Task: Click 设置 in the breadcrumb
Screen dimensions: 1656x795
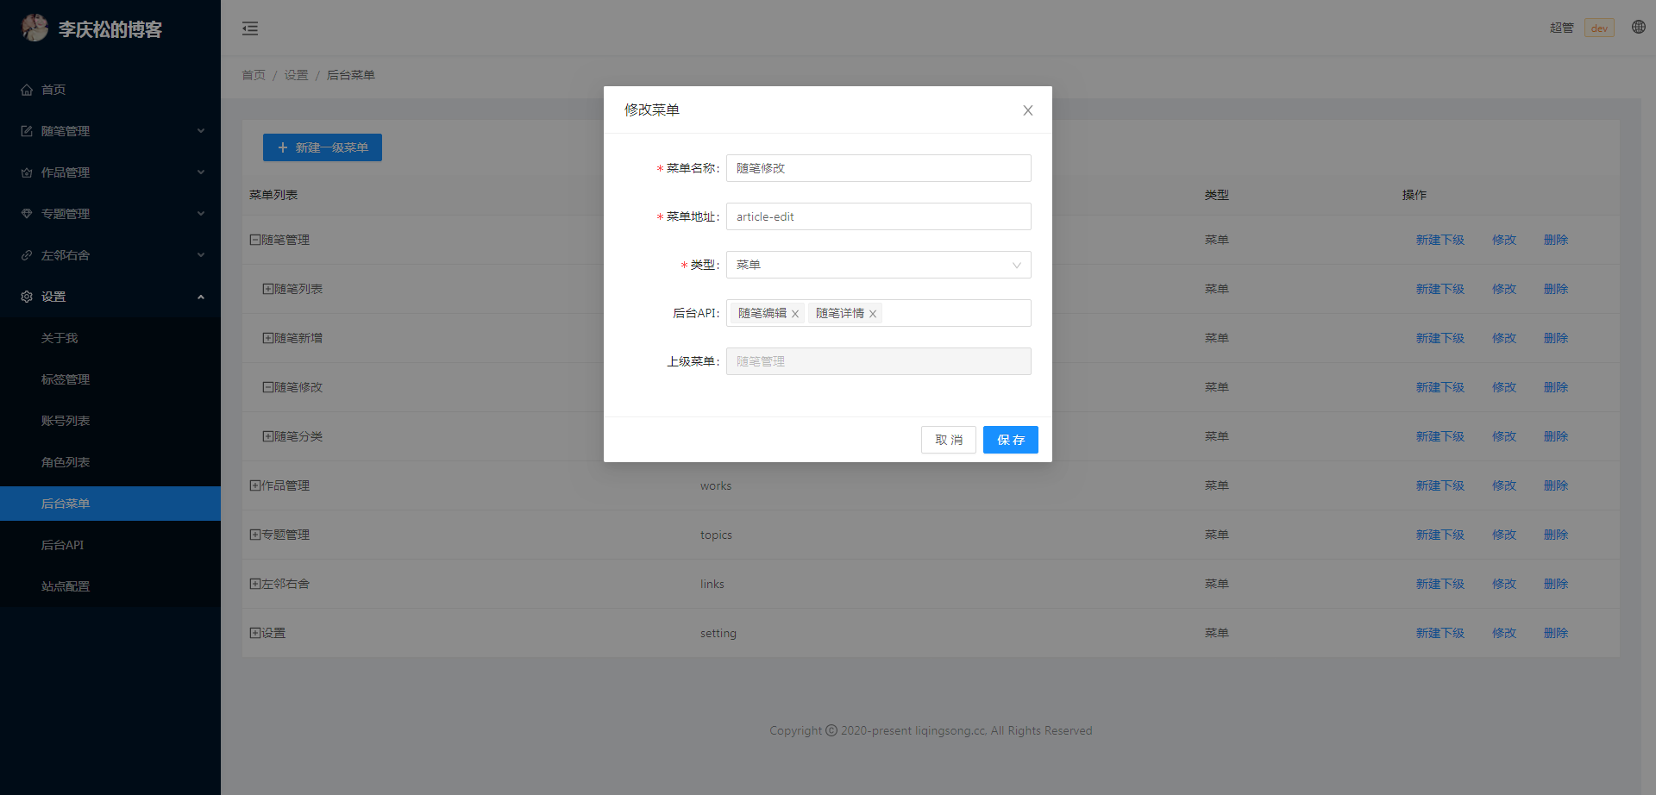Action: (x=296, y=75)
